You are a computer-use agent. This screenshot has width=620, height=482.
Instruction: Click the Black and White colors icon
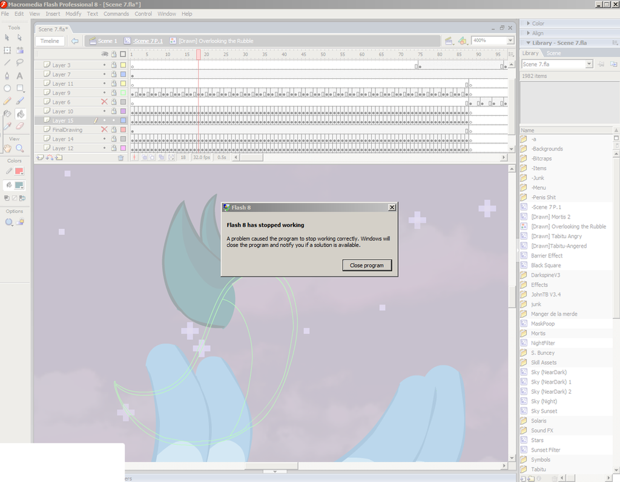click(x=7, y=198)
